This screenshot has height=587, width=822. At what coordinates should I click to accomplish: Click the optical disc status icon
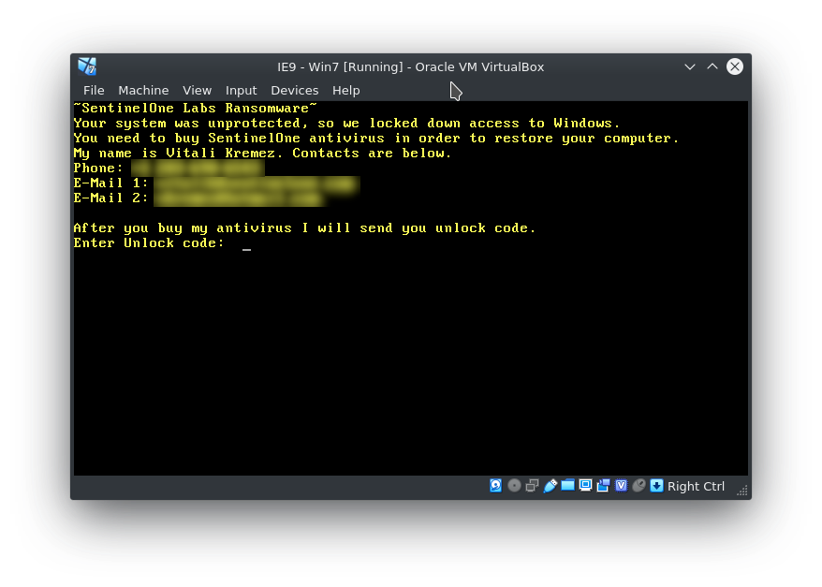pos(514,486)
